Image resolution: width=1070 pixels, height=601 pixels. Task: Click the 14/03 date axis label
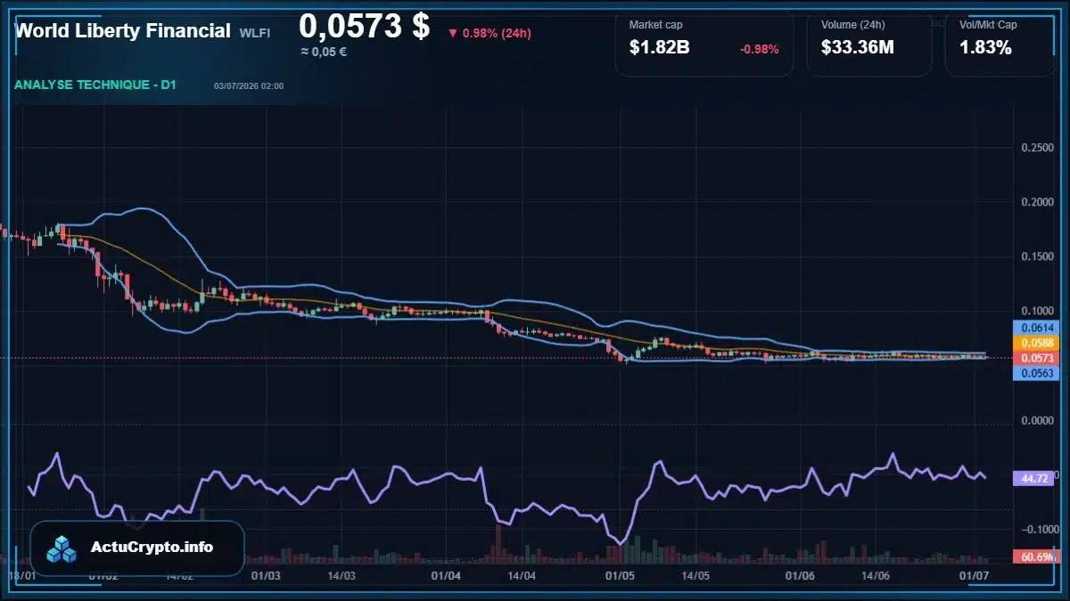342,576
